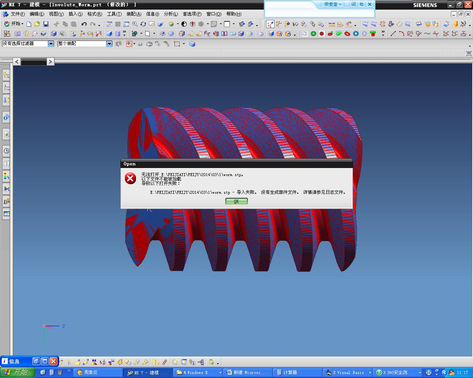
Task: Click the 词 button in floating bar
Action: tap(353, 4)
